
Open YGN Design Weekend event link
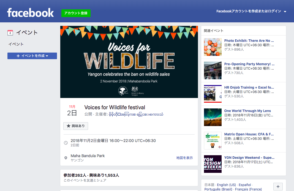pos(249,158)
